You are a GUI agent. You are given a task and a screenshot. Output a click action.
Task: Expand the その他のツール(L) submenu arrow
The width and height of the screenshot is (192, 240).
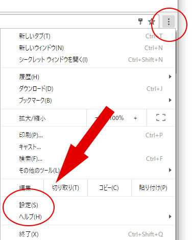170,170
